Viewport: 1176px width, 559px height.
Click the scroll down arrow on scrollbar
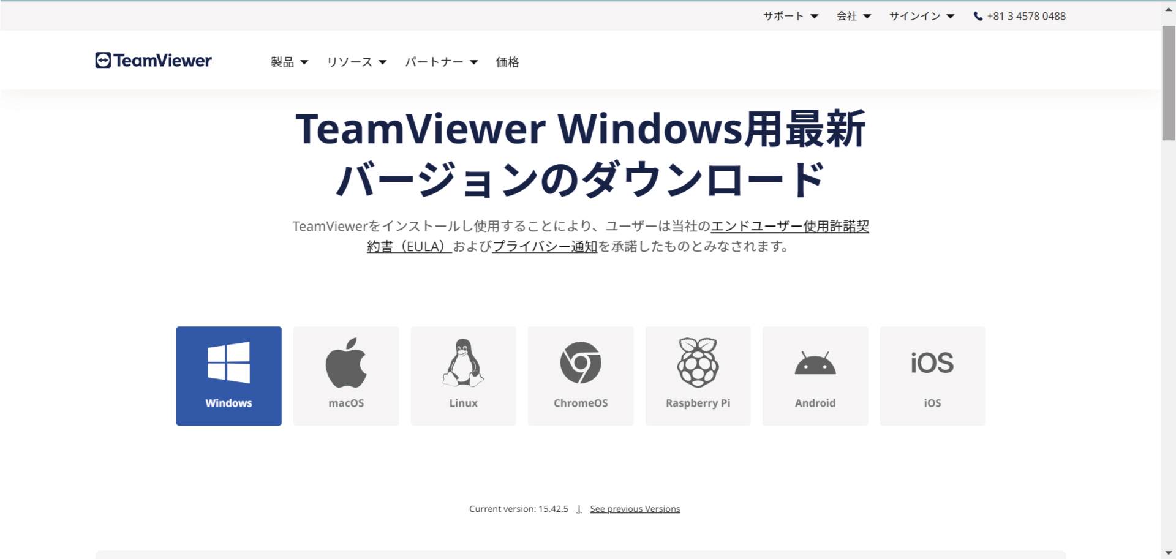(x=1169, y=553)
